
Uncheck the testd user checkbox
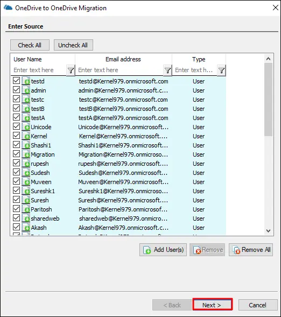click(16, 81)
